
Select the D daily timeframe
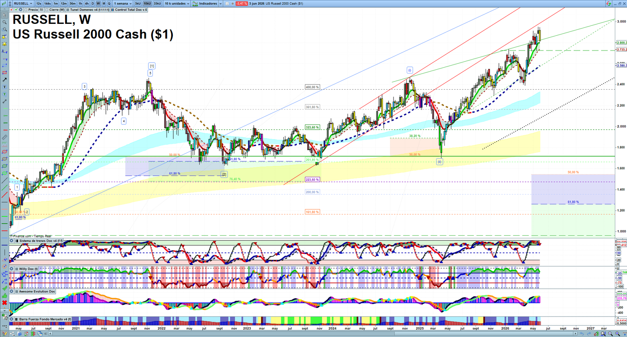coord(93,4)
